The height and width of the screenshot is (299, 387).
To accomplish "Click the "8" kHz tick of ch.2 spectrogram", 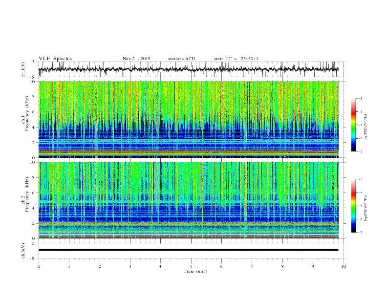I will click(x=34, y=178).
